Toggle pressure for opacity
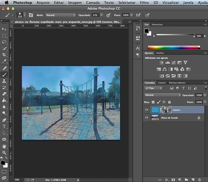208x182 pixels. (x=108, y=15)
